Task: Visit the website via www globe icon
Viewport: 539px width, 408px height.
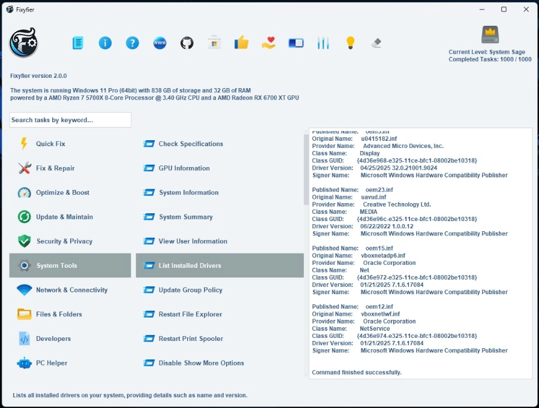Action: (159, 43)
